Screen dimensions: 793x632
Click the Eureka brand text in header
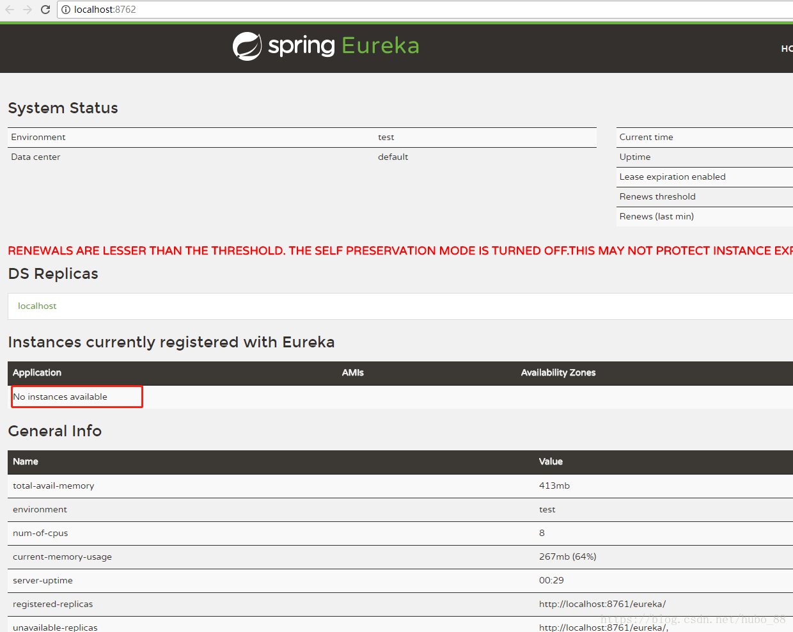tap(380, 46)
